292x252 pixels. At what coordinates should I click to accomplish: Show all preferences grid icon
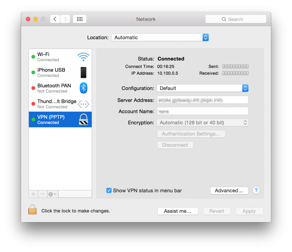[80, 19]
